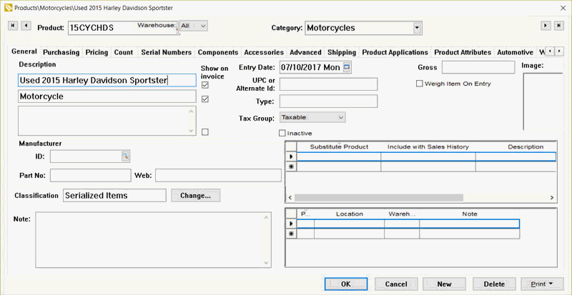
Task: Click the Note text area
Action: tap(153, 240)
